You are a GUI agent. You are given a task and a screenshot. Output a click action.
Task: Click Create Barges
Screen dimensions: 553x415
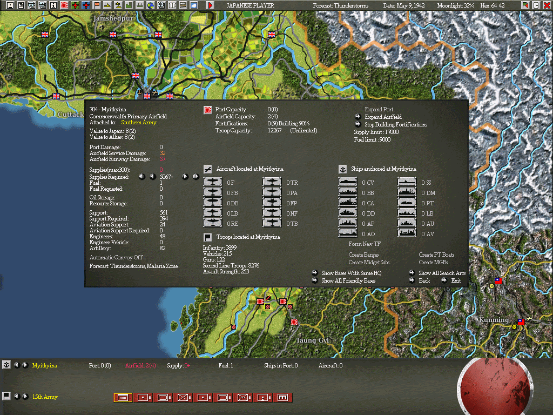363,255
